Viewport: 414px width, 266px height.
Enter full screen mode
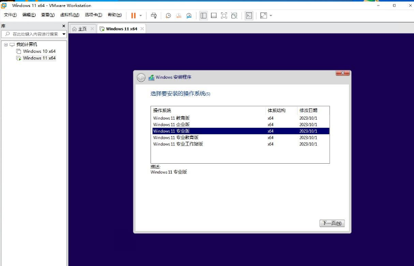pyautogui.click(x=224, y=15)
